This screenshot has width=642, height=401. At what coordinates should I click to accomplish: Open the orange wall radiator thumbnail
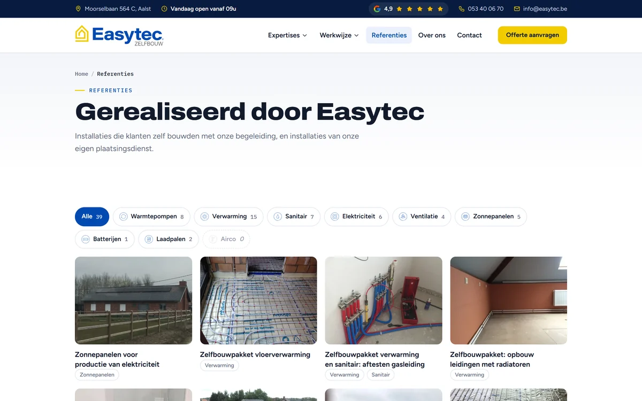click(x=509, y=300)
